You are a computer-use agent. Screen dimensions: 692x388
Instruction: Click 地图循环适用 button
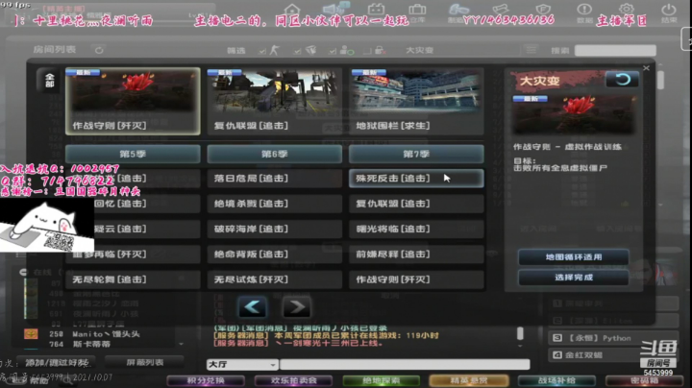point(573,256)
